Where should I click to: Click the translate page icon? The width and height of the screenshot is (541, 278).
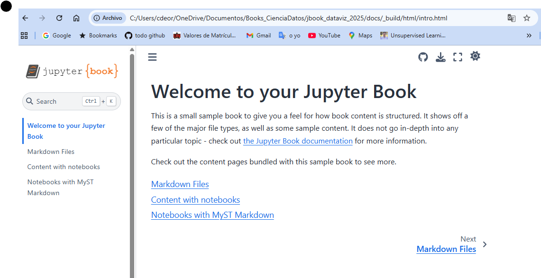pos(511,18)
